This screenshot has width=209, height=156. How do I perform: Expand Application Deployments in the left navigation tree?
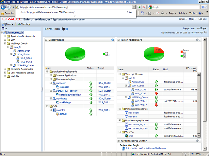(x=5, y=36)
